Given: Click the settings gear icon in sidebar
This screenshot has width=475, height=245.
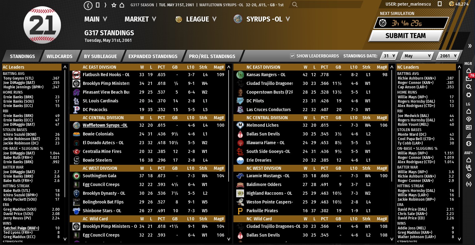Looking at the screenshot, I should coord(468,95).
